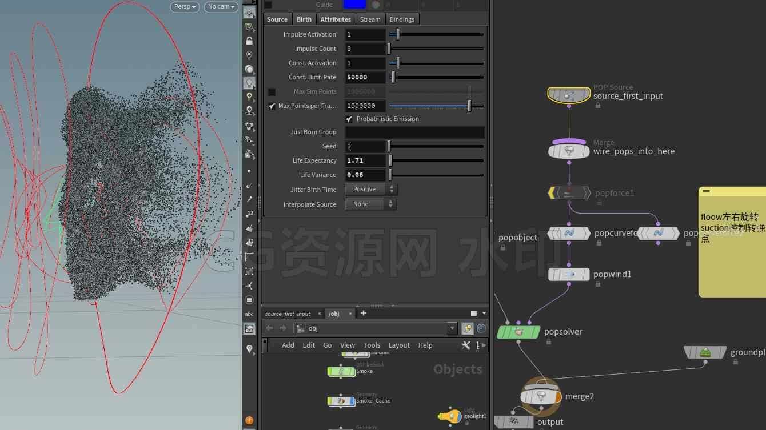
Task: Open the Tools menu in network editor
Action: click(x=372, y=345)
